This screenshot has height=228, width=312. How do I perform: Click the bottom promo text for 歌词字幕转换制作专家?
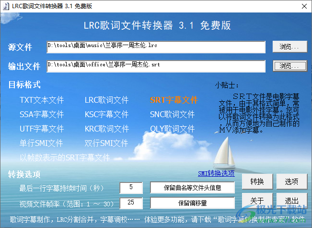click(157, 220)
